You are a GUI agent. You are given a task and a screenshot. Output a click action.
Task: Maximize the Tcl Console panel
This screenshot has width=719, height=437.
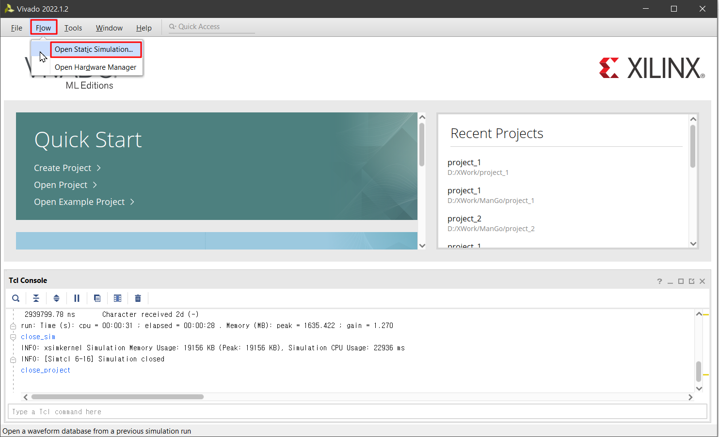[x=681, y=281]
